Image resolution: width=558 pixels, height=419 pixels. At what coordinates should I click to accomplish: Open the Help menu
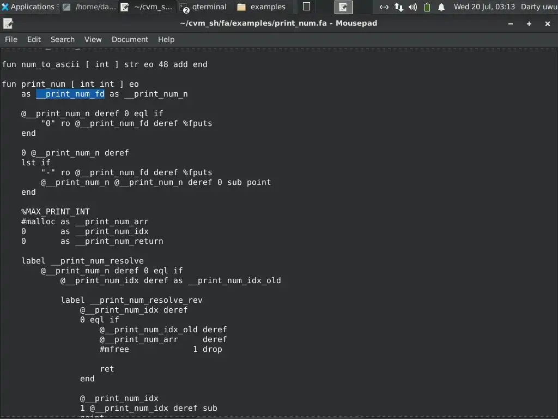pos(166,39)
